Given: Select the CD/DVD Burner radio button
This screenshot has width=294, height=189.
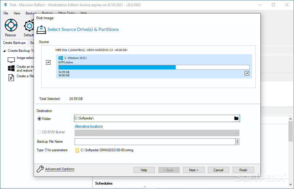Looking at the screenshot, I should (39, 132).
